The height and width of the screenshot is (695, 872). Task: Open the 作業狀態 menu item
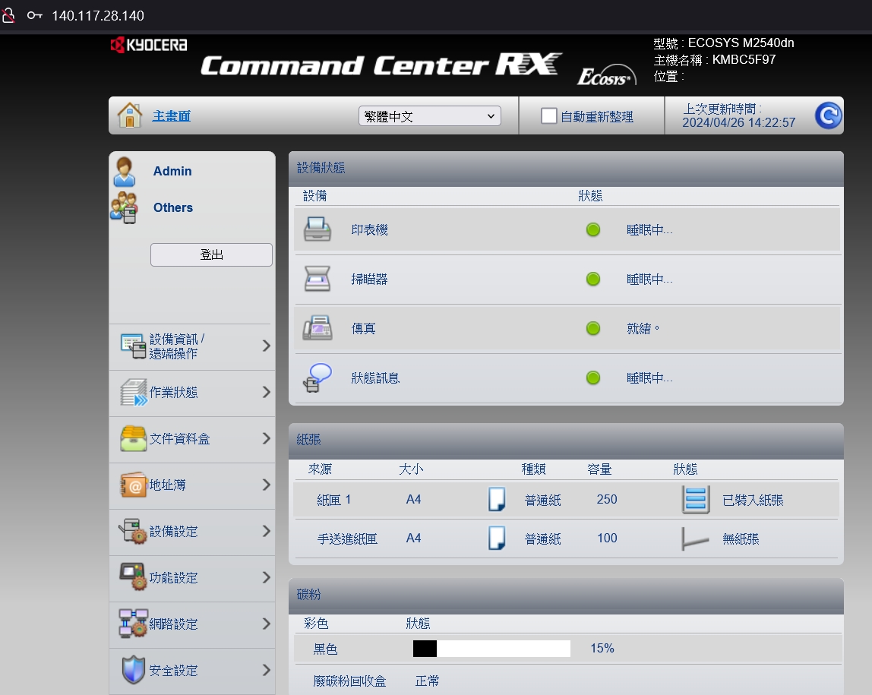[x=192, y=393]
